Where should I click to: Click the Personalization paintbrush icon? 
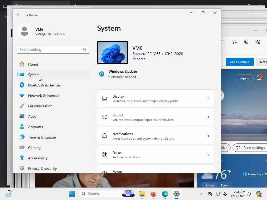coord(22,106)
